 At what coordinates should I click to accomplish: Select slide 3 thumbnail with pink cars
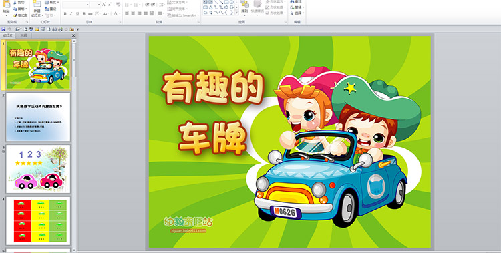[x=38, y=169]
